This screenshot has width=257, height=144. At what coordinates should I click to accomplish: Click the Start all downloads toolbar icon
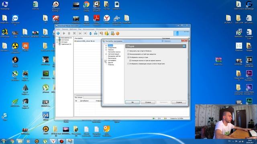coord(80,33)
